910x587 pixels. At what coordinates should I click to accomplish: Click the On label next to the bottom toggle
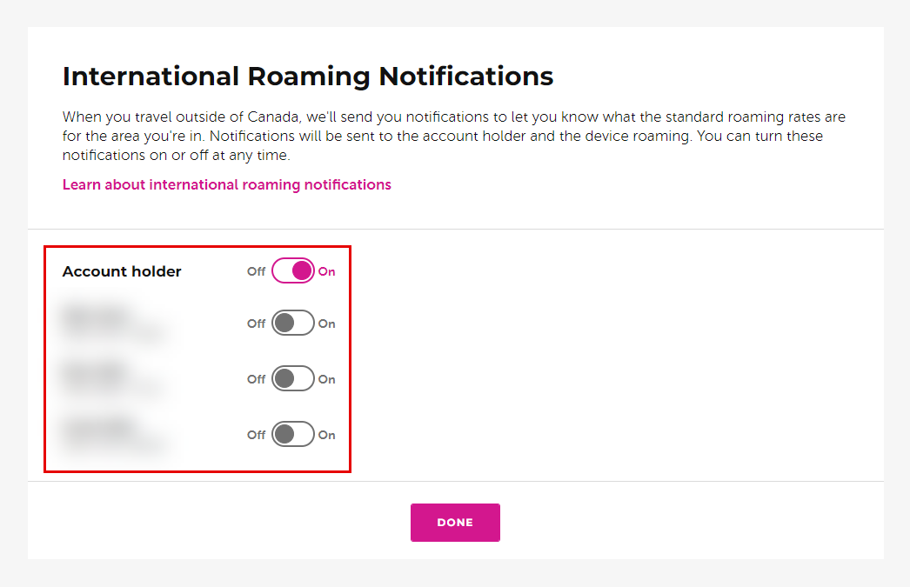tap(328, 434)
